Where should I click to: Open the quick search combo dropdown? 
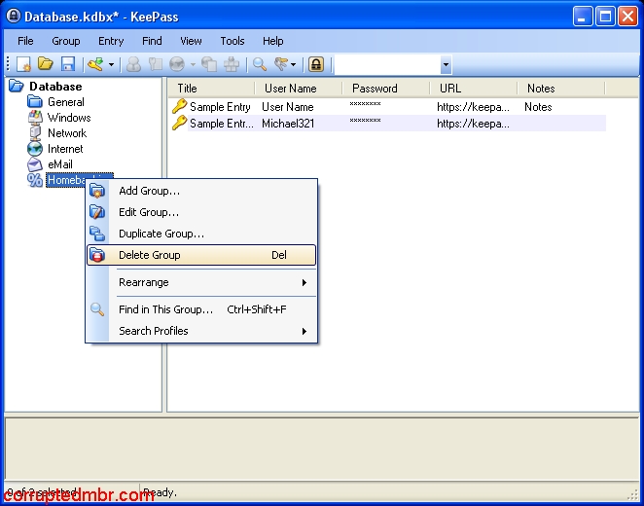[446, 65]
